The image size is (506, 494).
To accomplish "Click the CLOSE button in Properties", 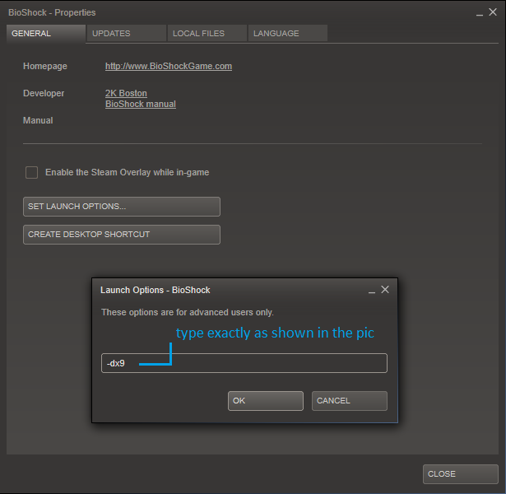I will click(461, 474).
